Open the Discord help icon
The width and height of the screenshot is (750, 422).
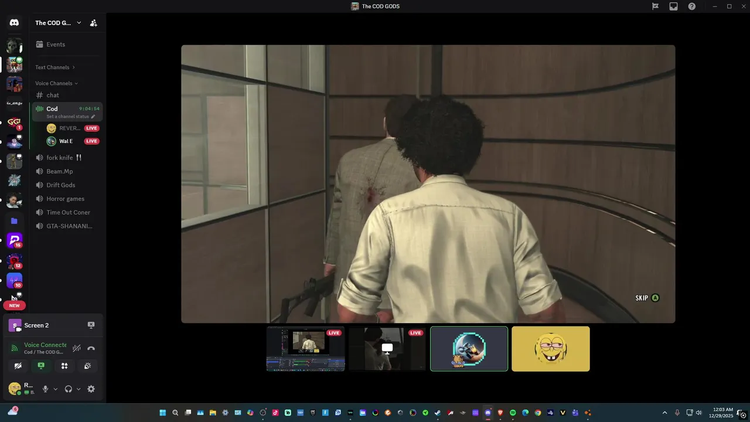point(692,6)
